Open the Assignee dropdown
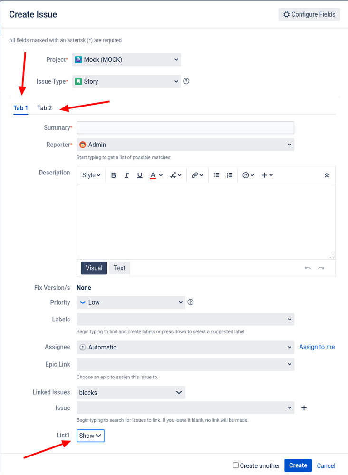Image resolution: width=348 pixels, height=475 pixels. [x=185, y=347]
